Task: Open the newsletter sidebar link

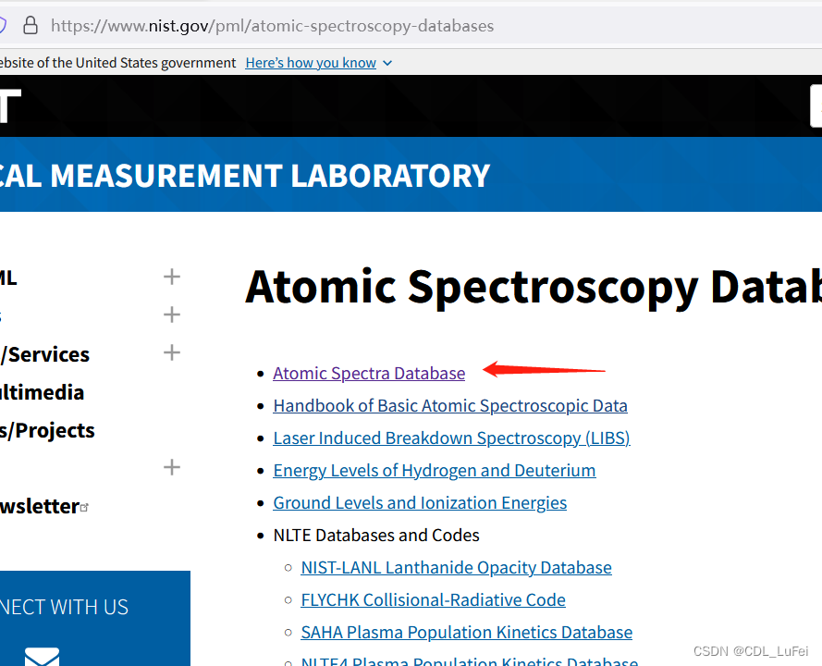Action: point(40,507)
